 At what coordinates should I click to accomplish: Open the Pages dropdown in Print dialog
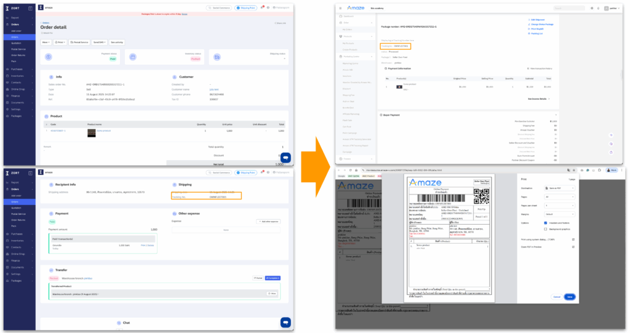(x=560, y=196)
